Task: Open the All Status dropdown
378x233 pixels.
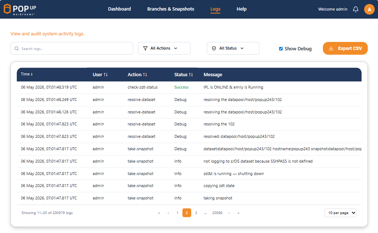Action: (x=233, y=48)
